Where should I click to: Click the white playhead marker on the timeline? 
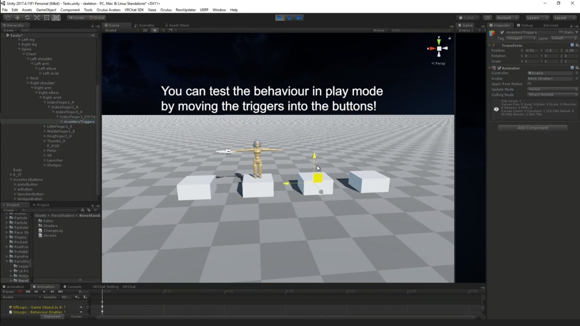(102, 291)
